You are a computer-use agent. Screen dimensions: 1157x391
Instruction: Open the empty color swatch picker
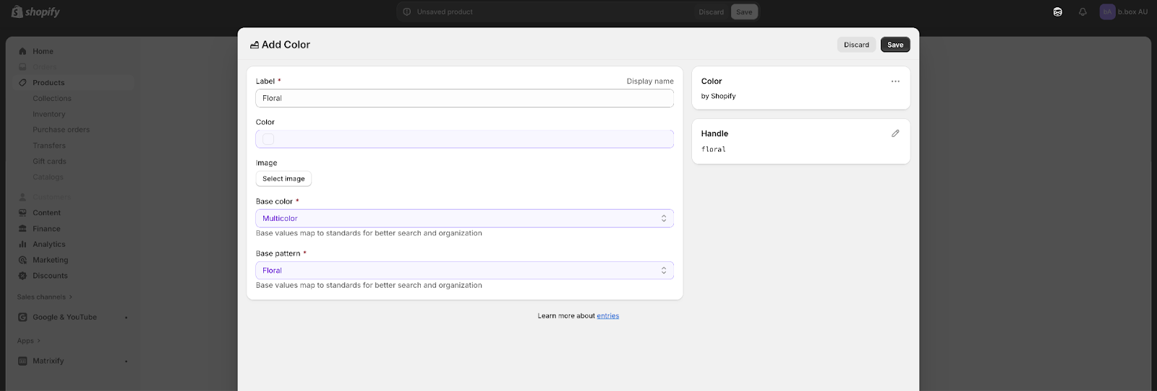coord(268,139)
